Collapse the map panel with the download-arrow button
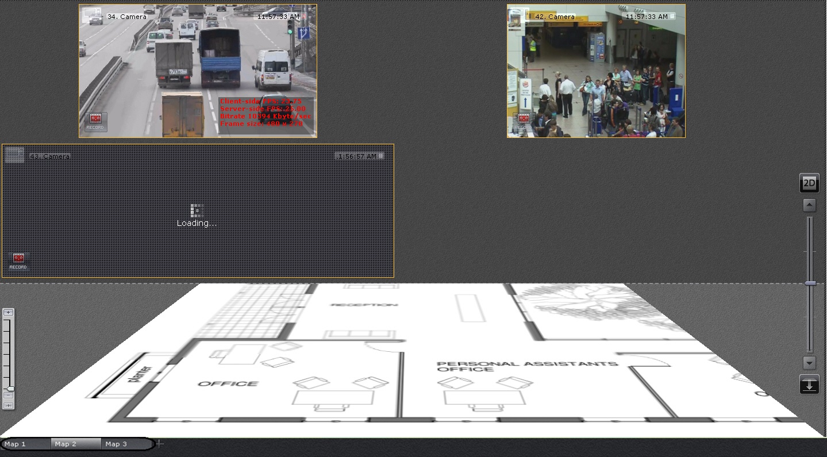The height and width of the screenshot is (457, 827). (x=809, y=385)
